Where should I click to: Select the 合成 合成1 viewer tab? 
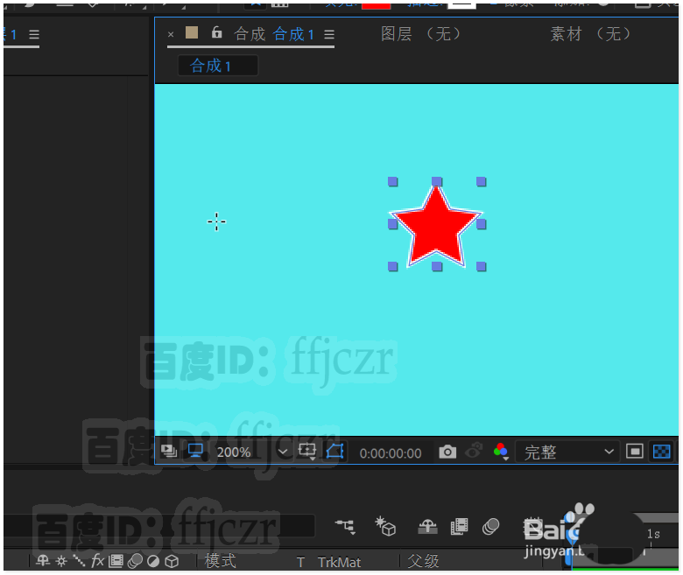click(x=273, y=34)
